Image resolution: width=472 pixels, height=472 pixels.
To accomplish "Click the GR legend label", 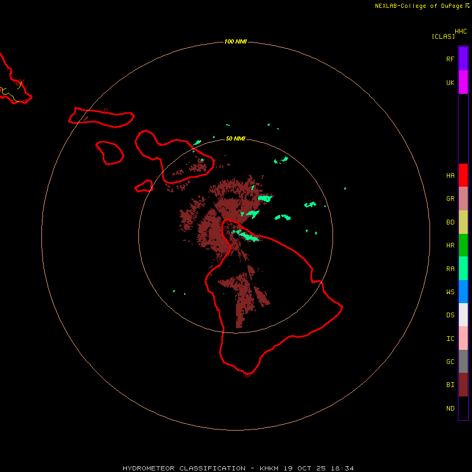I will [x=450, y=198].
